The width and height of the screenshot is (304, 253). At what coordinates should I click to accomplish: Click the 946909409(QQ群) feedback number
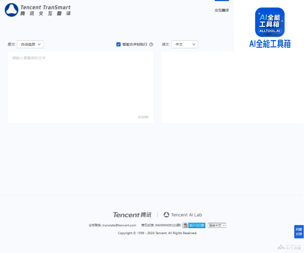point(168,225)
